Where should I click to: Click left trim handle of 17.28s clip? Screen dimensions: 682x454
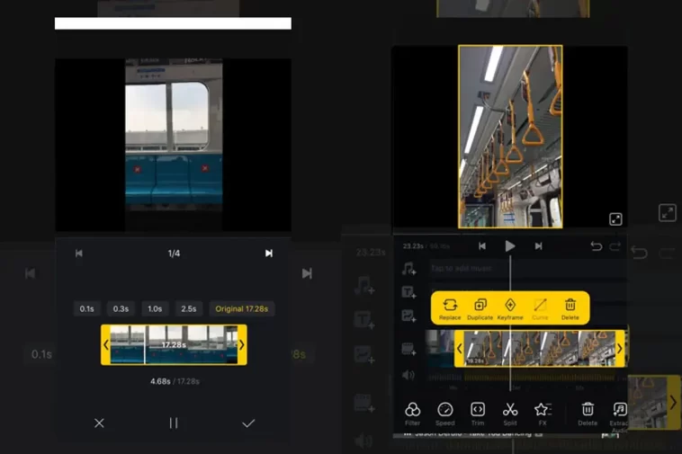[105, 345]
